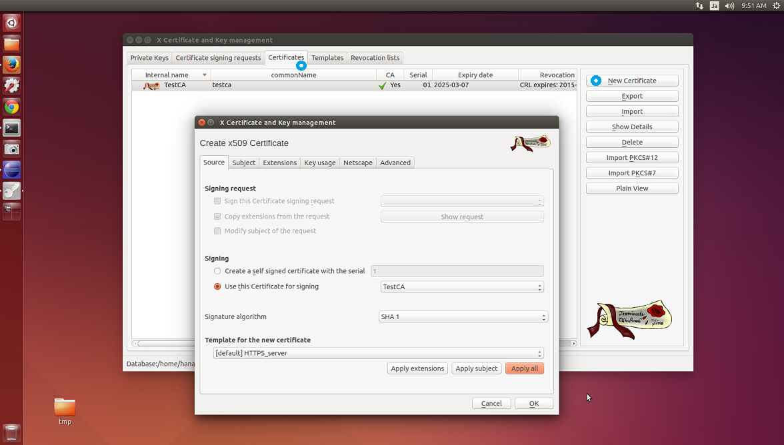Switch to the Extensions tab
784x445 pixels.
point(279,163)
